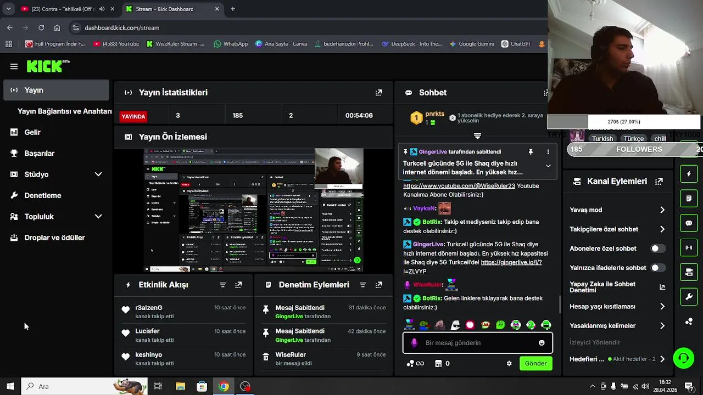
Task: Open the browser home page
Action: [57, 27]
